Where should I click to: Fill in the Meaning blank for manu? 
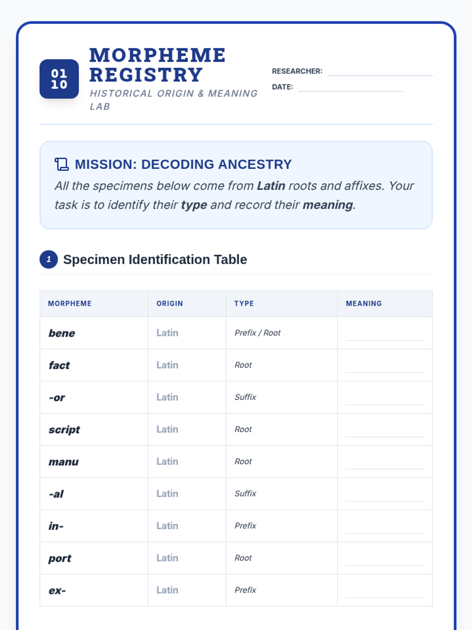pos(385,463)
